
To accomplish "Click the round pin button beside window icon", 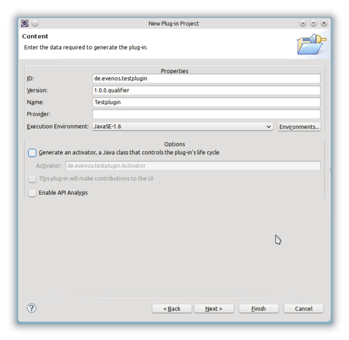I will (x=35, y=23).
